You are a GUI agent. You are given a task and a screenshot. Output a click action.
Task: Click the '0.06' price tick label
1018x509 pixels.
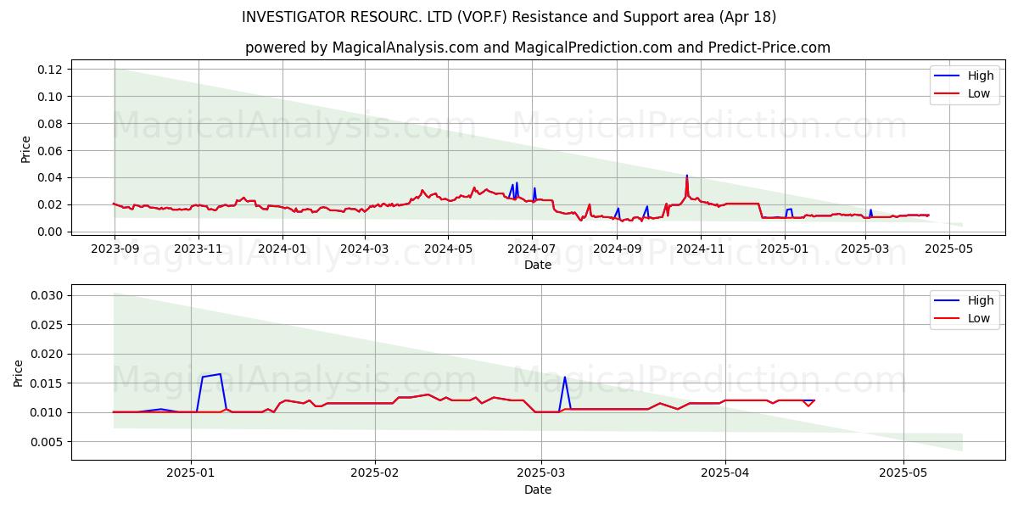(50, 151)
